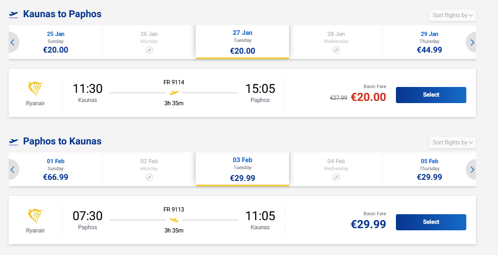Click the no-flights icon under 04 Feb
This screenshot has height=255, width=498.
336,177
